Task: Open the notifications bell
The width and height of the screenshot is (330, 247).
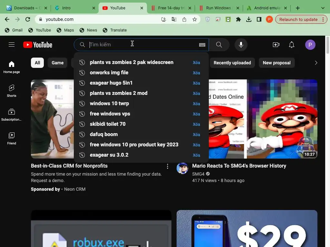Action: [291, 45]
